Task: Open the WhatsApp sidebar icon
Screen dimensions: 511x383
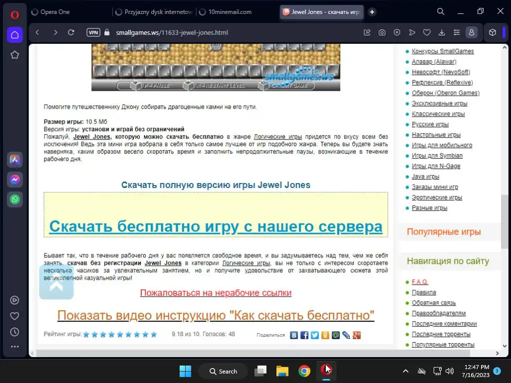Action: tap(14, 199)
